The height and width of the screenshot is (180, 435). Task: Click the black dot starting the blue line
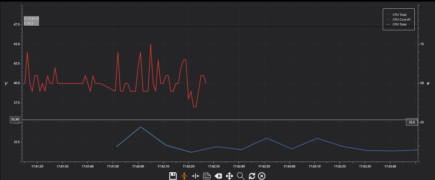pos(115,147)
